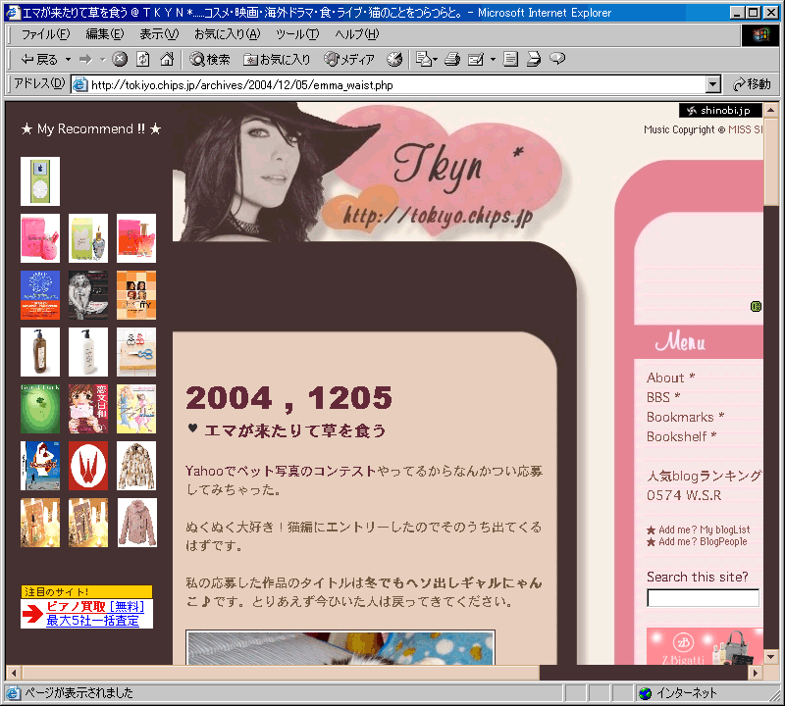Open the Favorites (お気に入り) menu
Viewport: 785px width, 706px height.
[228, 34]
